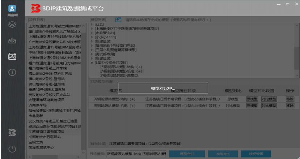
Task: Click the project list scroll left arrow
Action: point(29,157)
